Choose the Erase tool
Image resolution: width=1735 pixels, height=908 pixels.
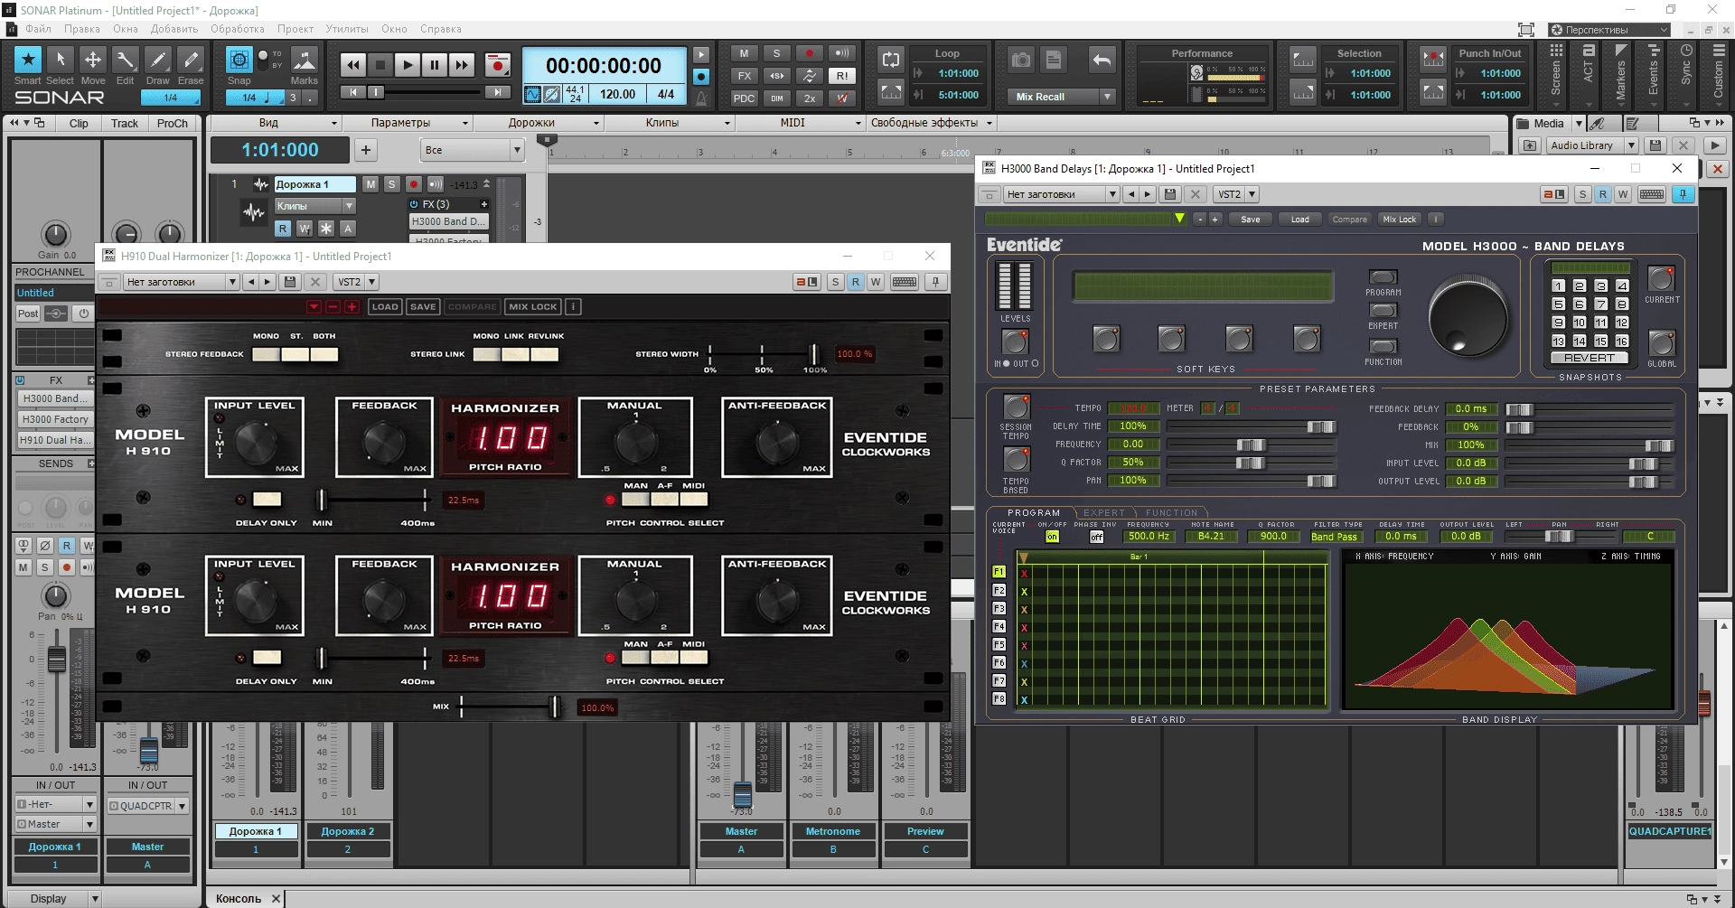pos(191,60)
